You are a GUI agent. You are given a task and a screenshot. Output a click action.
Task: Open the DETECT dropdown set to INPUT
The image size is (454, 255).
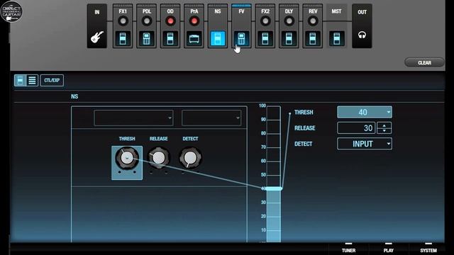click(365, 144)
